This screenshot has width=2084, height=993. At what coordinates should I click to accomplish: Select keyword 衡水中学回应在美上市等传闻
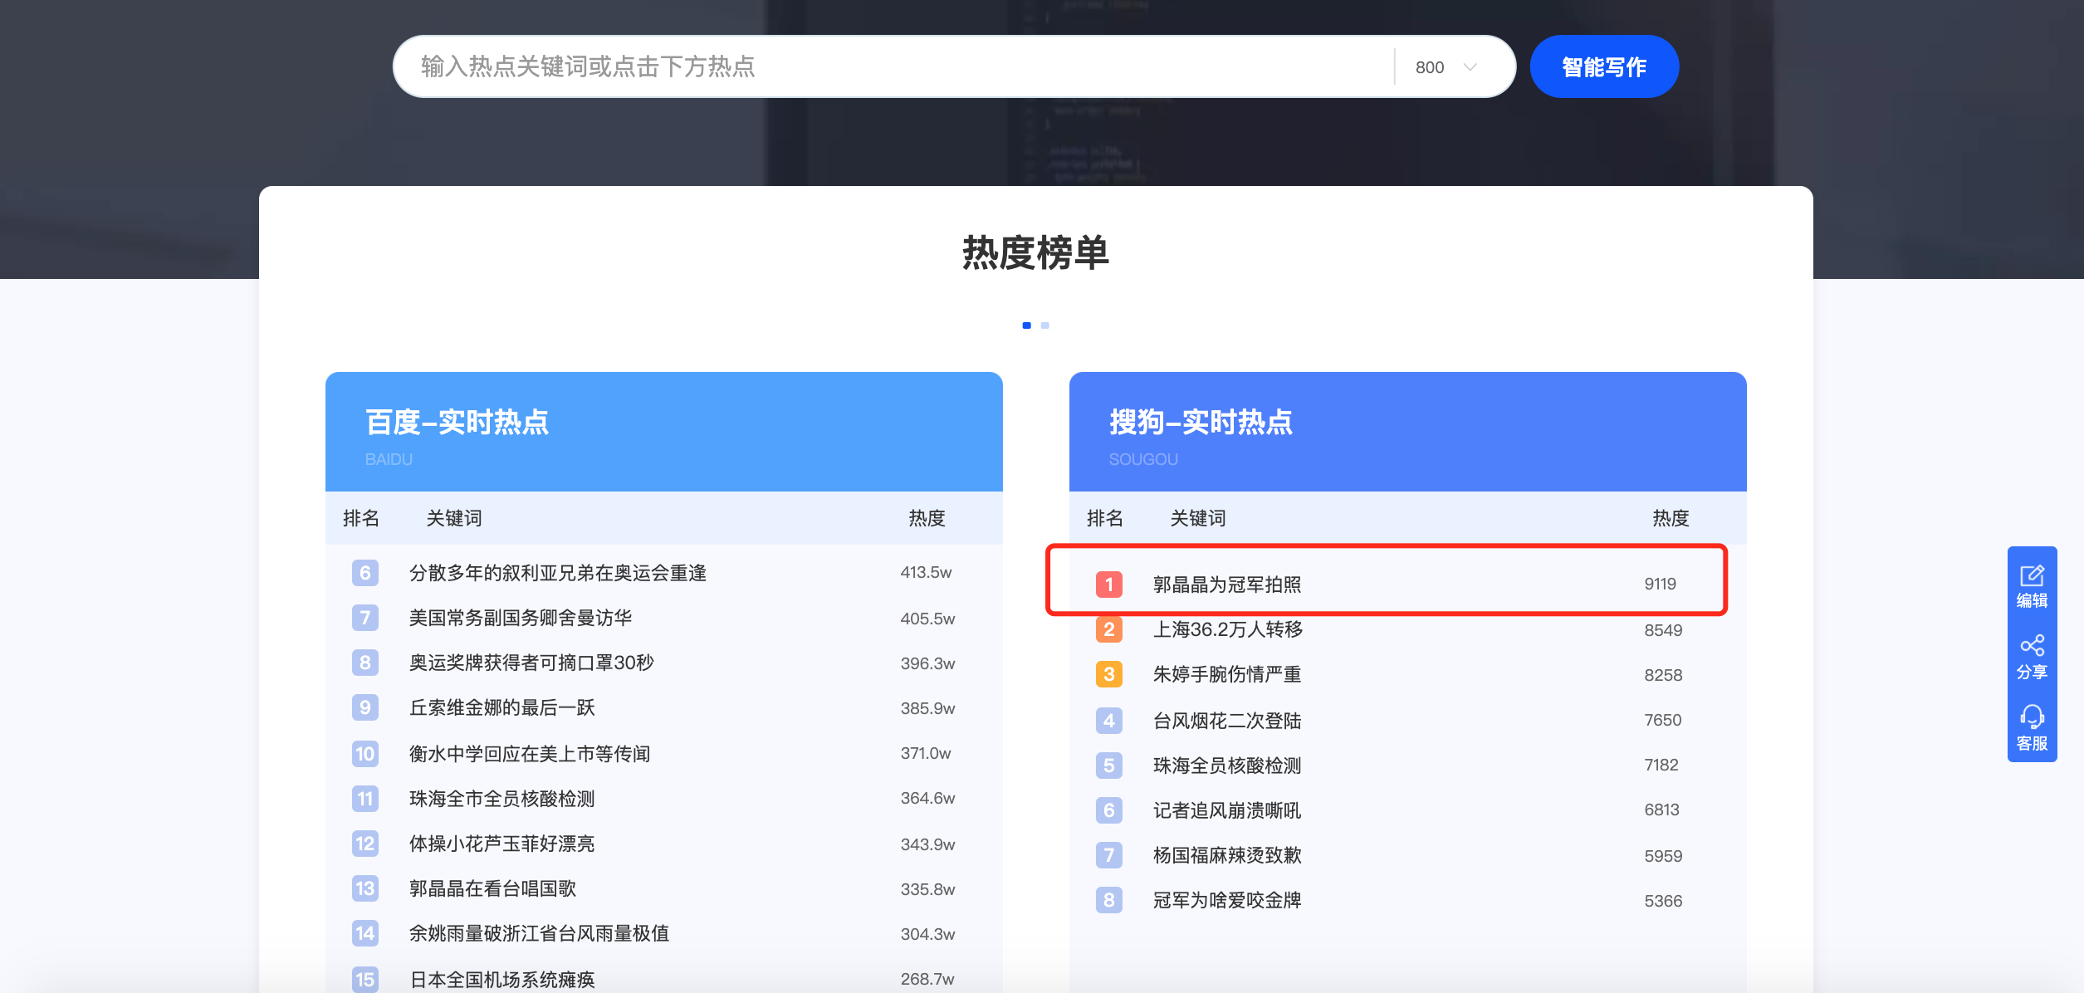click(530, 754)
